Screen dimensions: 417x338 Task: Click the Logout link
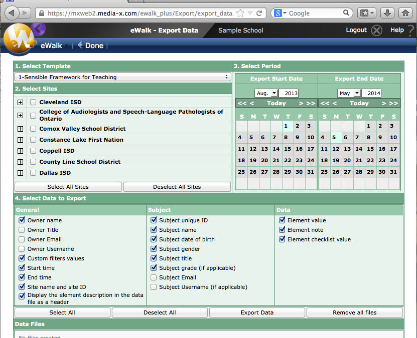point(356,30)
